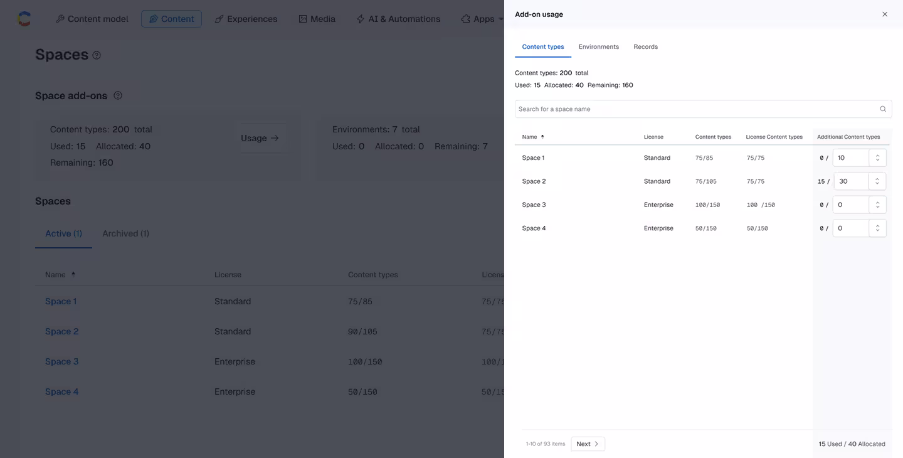Expand the Apps dropdown

pyautogui.click(x=482, y=19)
